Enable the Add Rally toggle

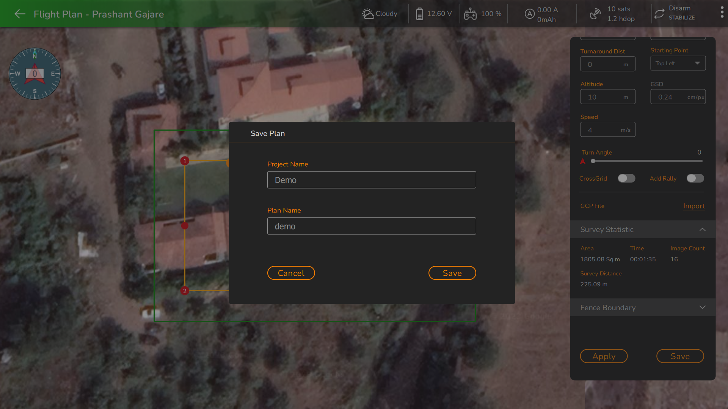click(x=695, y=178)
